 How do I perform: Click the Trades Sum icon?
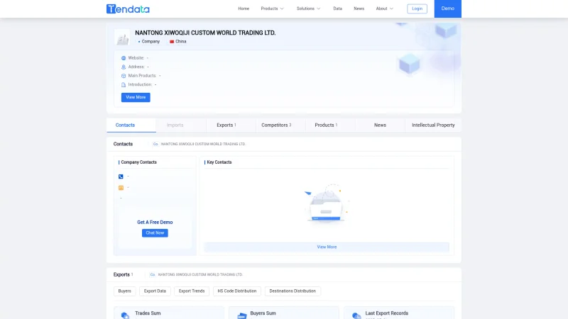coord(125,315)
